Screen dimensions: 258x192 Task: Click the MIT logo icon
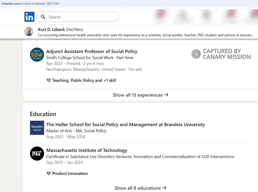pyautogui.click(x=37, y=154)
